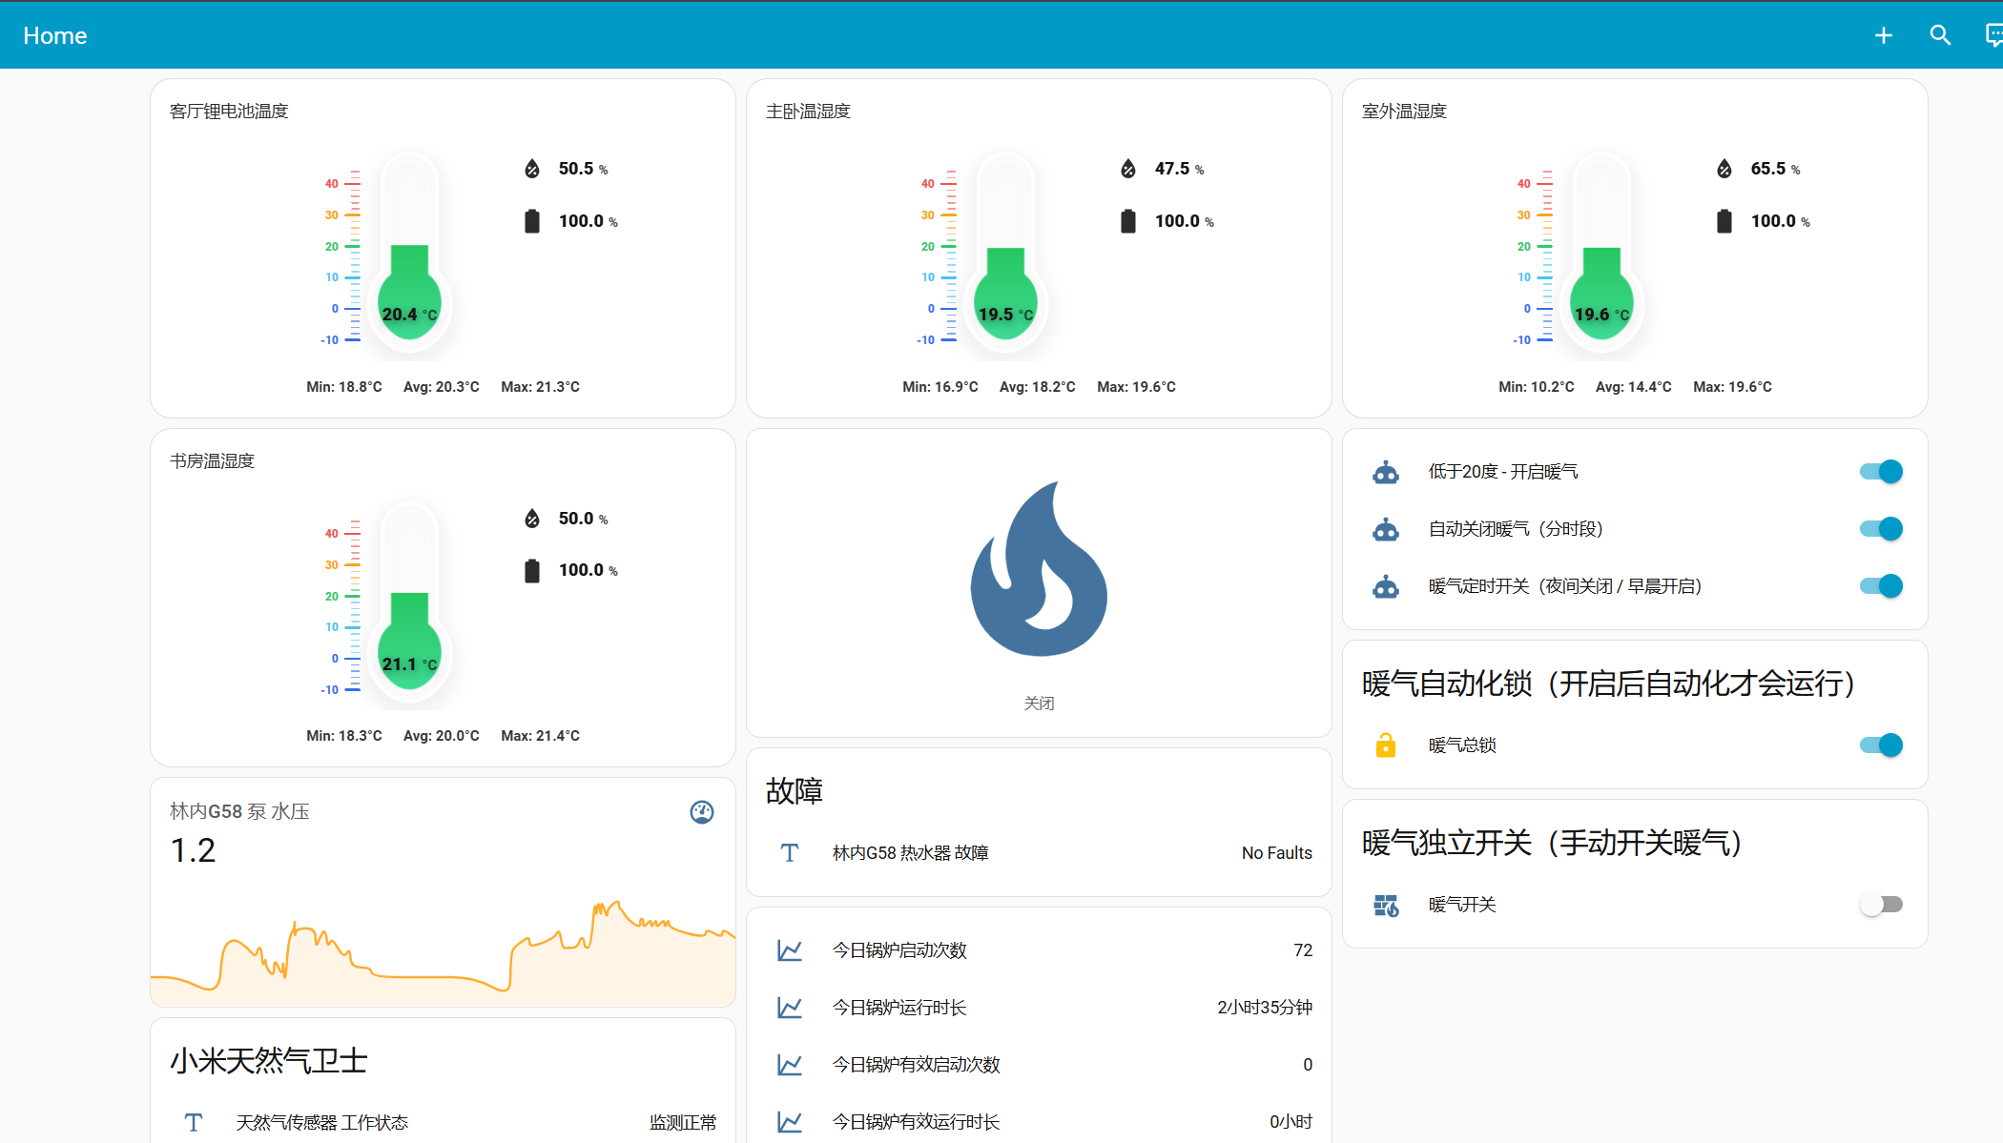Screen dimensions: 2003x1143
Task: Click the gauge icon on 水压 card
Action: coord(702,812)
